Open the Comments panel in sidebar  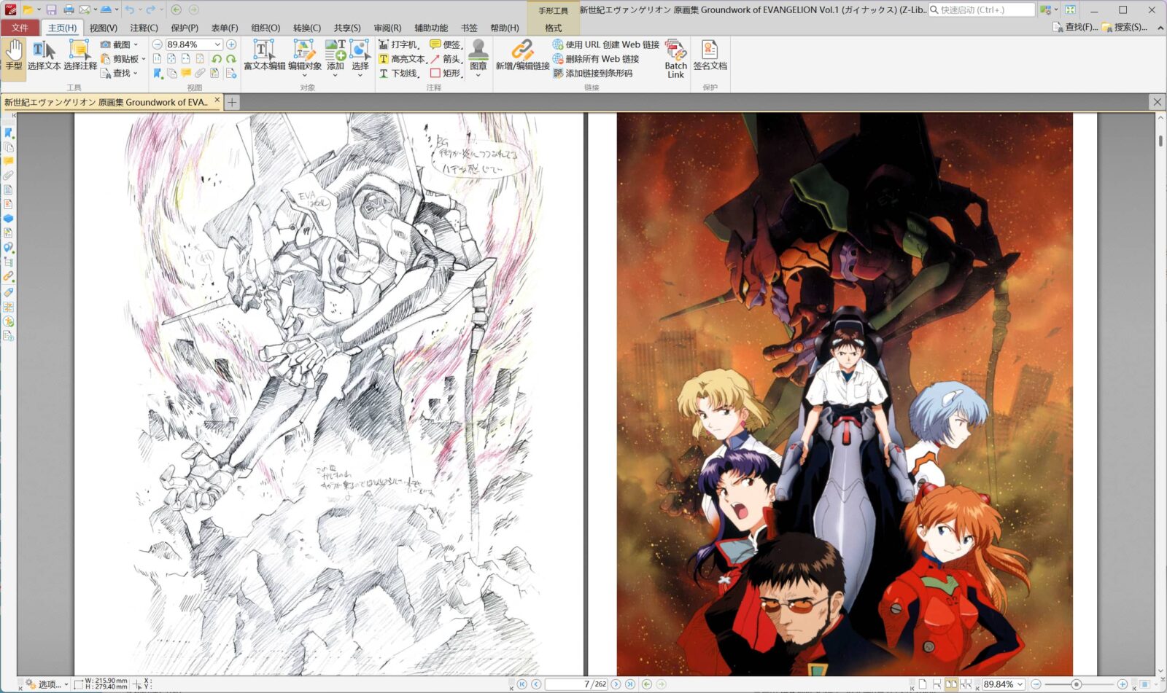pos(8,161)
